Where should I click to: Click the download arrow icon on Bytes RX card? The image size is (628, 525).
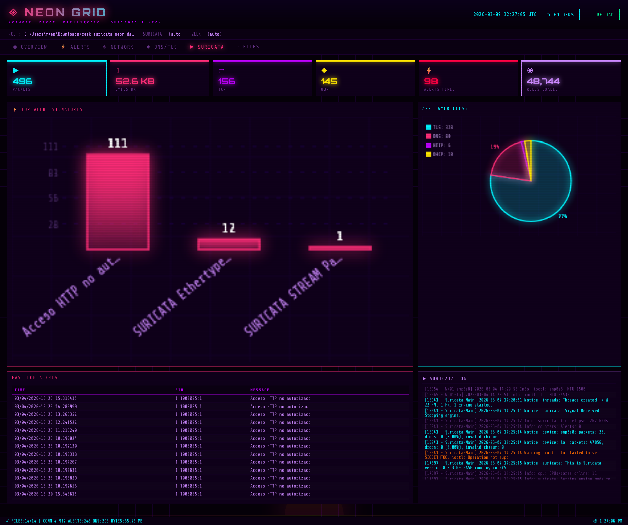118,70
